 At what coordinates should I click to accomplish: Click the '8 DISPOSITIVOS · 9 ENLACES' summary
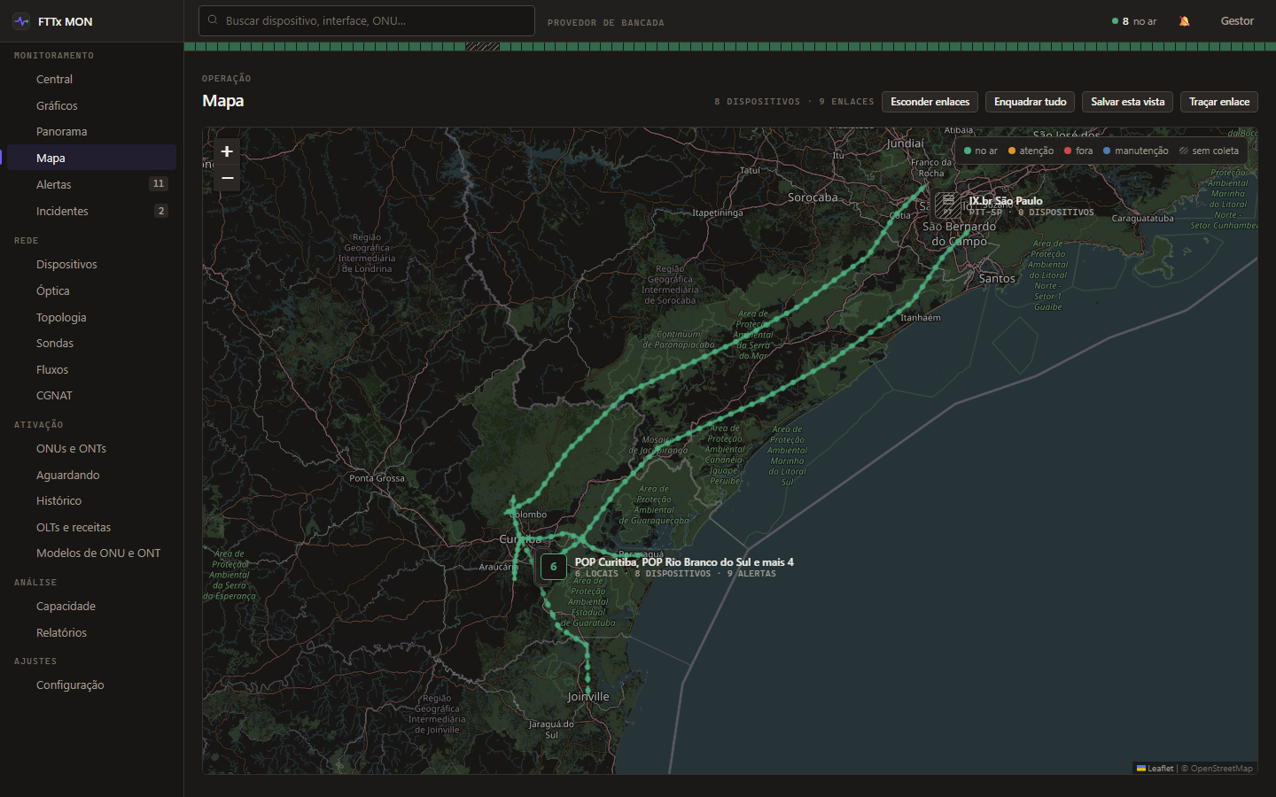click(794, 102)
